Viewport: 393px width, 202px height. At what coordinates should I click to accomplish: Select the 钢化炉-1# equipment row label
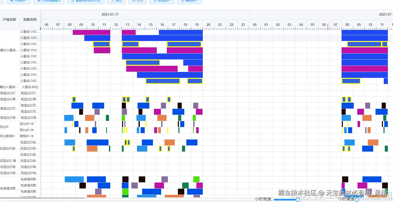(x=30, y=124)
